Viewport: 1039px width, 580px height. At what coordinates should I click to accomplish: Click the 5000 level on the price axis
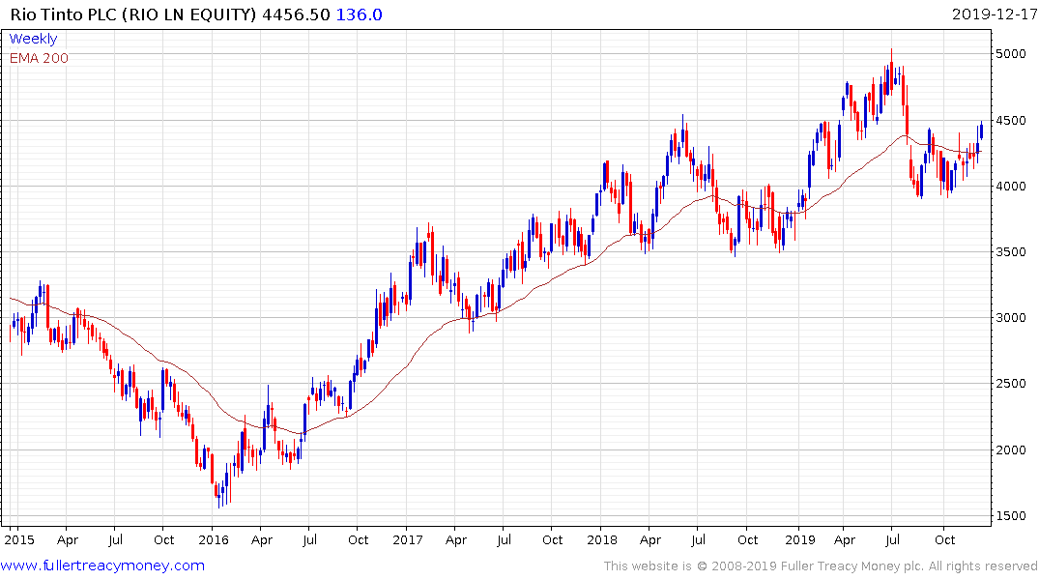(1014, 54)
